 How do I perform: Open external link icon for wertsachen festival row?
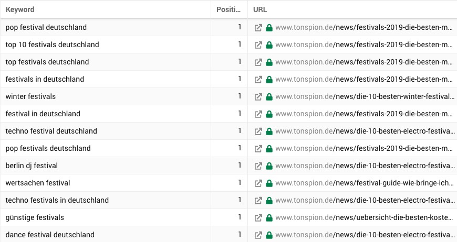tap(258, 183)
